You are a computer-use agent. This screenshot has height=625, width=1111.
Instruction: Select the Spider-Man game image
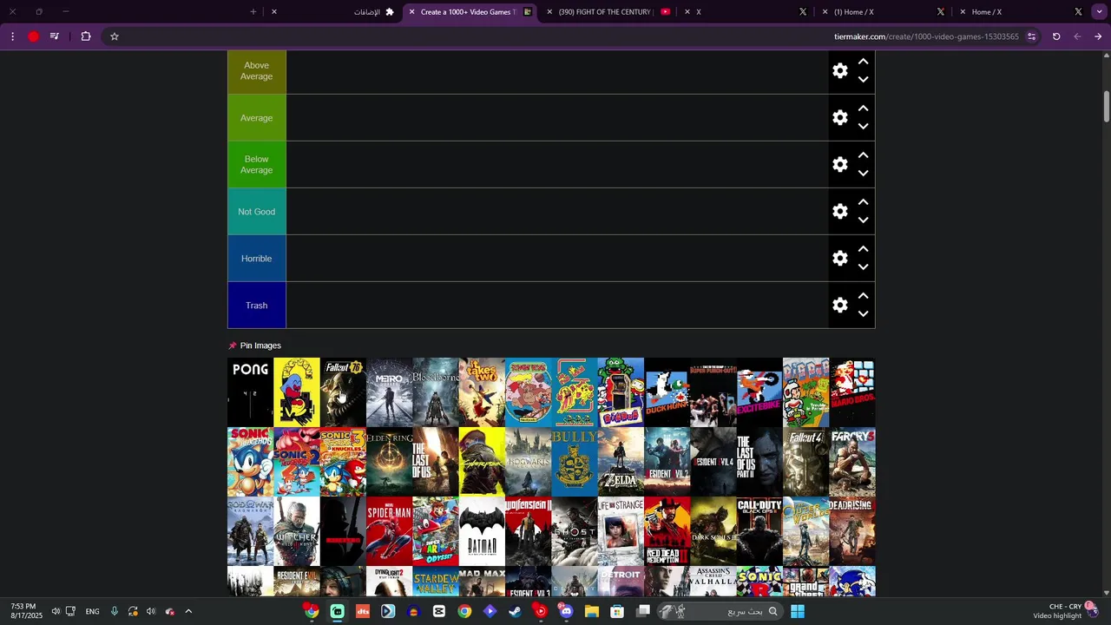tap(389, 531)
